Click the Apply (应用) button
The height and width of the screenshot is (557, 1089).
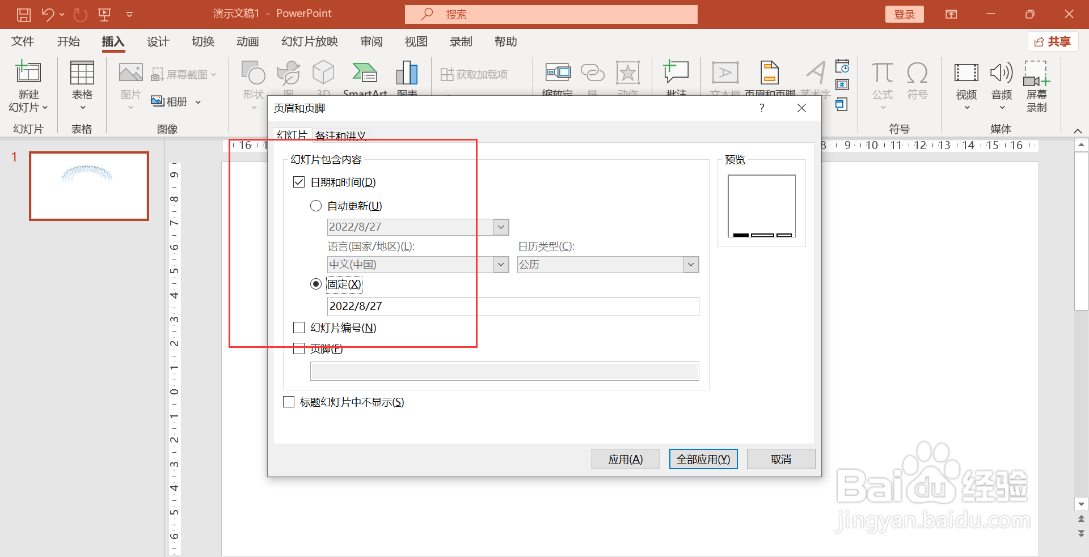626,459
